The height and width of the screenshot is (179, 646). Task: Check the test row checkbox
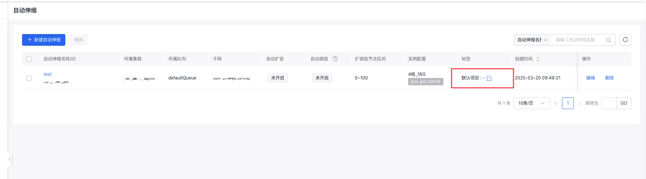coord(29,78)
